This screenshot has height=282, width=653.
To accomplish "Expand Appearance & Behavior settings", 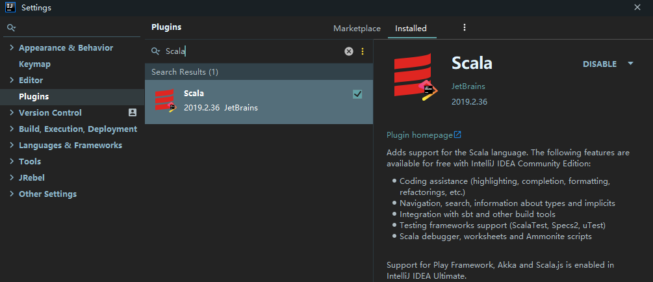I will [12, 48].
